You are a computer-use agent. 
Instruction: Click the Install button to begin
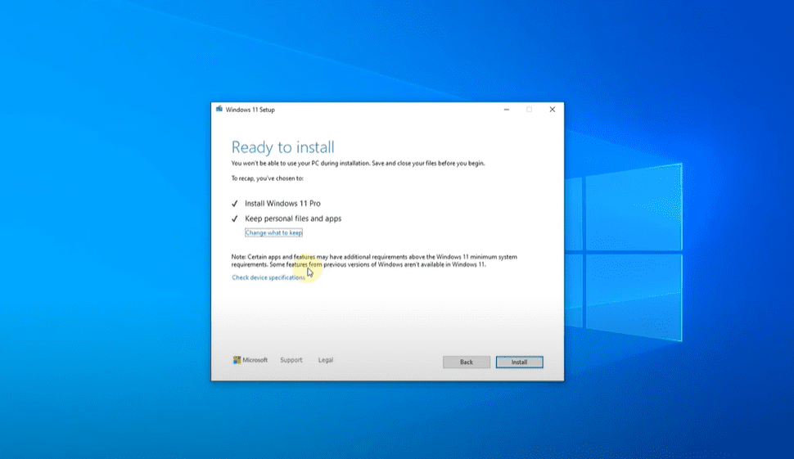[519, 362]
